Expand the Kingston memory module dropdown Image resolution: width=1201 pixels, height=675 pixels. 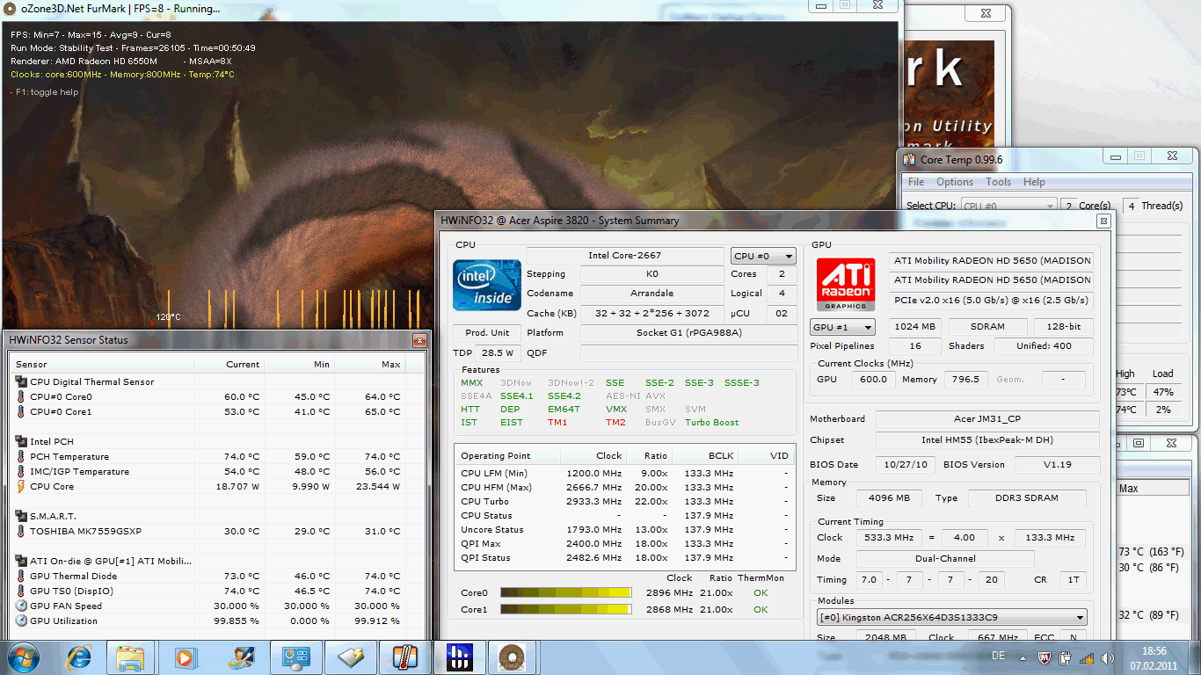point(952,618)
